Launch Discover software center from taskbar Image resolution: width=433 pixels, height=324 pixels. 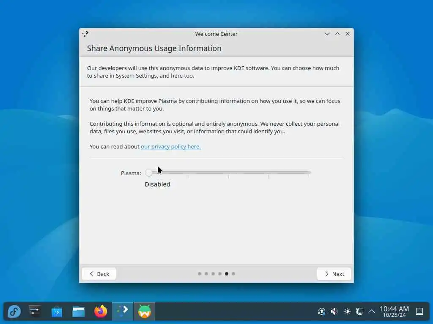coord(57,312)
